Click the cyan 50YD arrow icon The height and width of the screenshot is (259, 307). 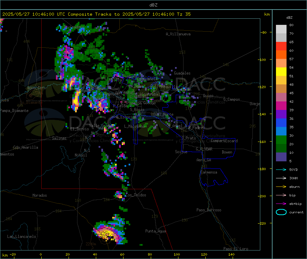point(281,169)
